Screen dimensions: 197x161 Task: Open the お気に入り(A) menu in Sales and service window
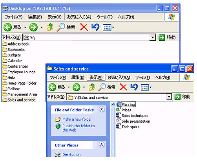click(x=119, y=78)
